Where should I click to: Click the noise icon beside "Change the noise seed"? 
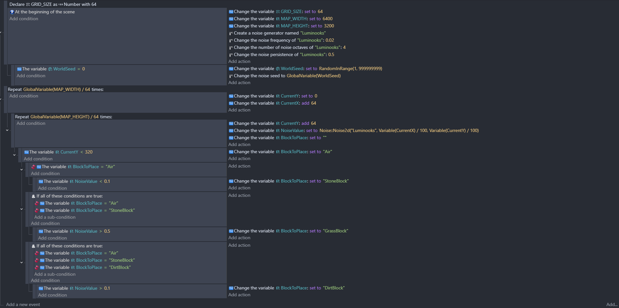coord(231,76)
